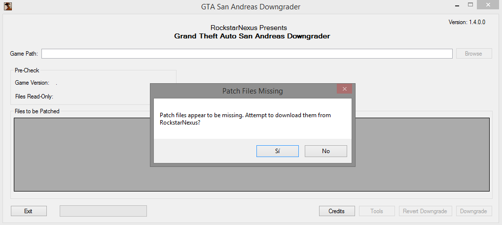502x225 pixels.
Task: Confirm download by pressing Sí
Action: coord(277,151)
